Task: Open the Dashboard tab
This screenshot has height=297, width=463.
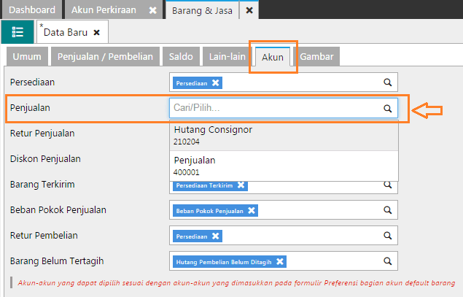Action: tap(32, 10)
